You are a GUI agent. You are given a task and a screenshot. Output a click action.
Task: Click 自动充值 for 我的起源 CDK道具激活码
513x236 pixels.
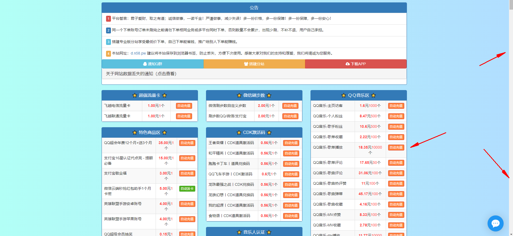pos(291,206)
